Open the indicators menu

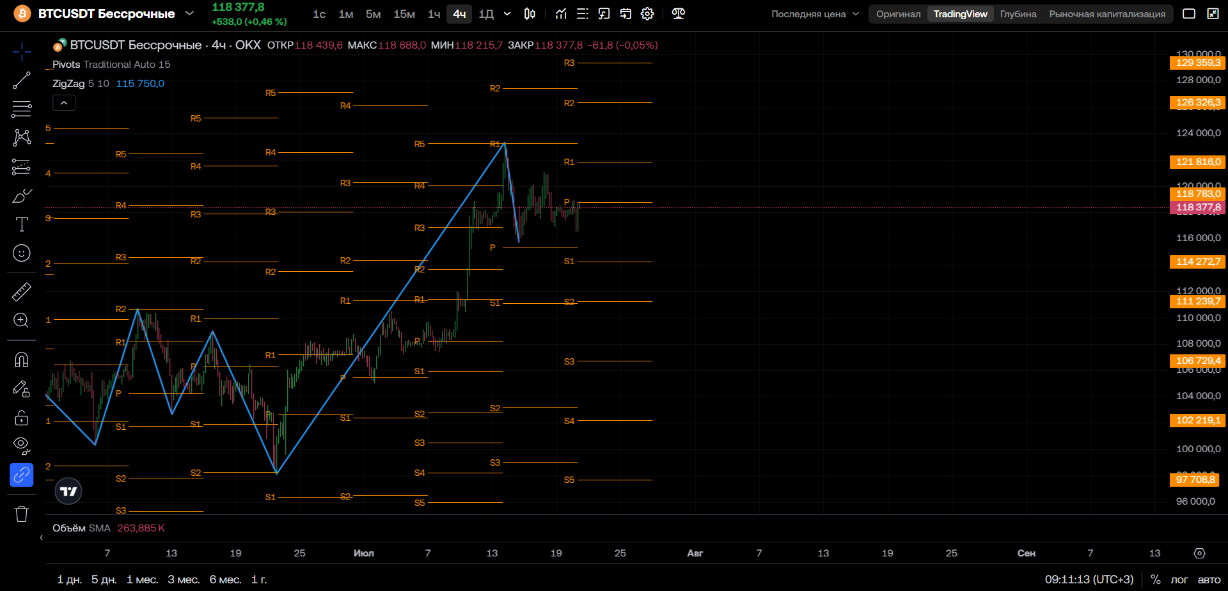[x=561, y=13]
